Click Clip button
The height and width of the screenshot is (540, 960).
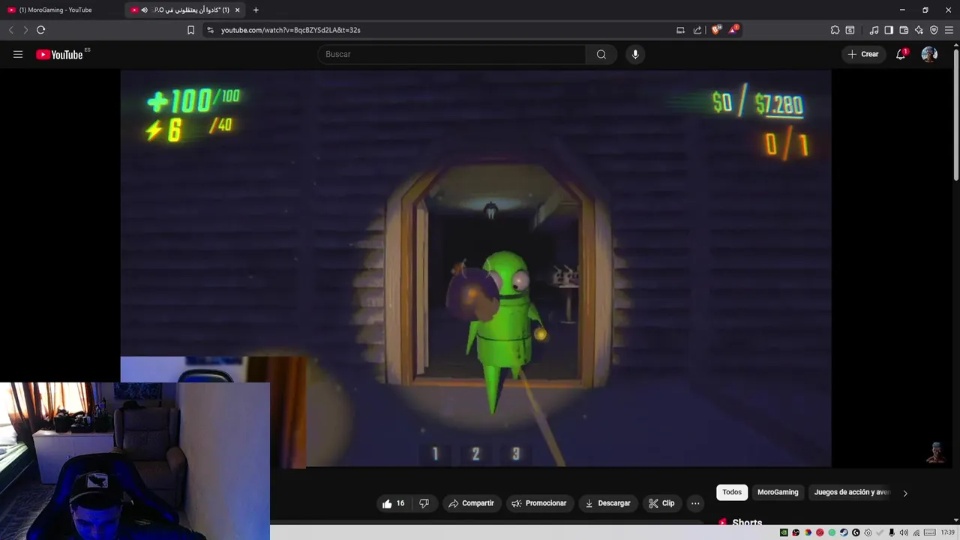click(661, 503)
